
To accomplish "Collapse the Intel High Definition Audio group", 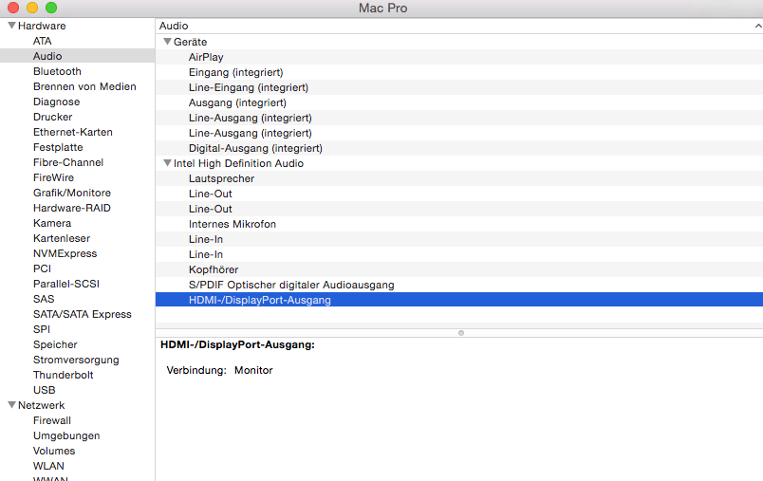I will pyautogui.click(x=167, y=163).
